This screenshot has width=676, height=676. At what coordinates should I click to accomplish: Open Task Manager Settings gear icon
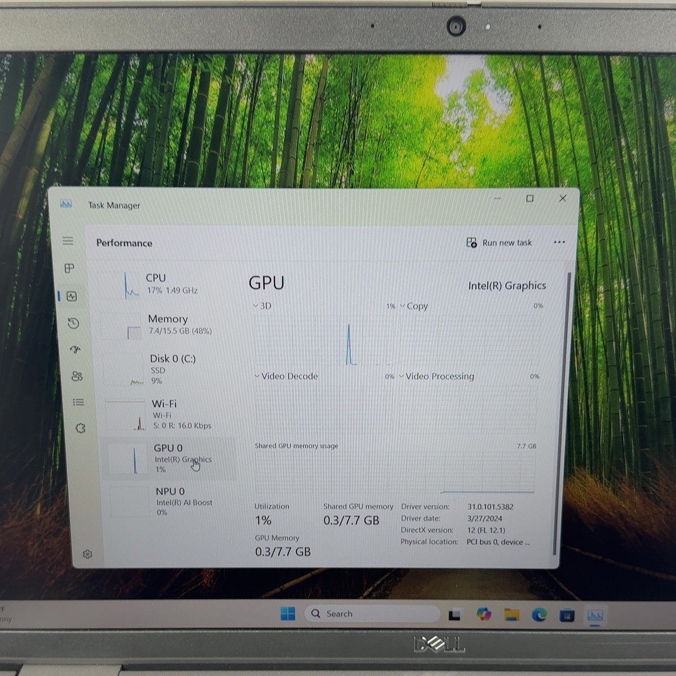pyautogui.click(x=87, y=554)
